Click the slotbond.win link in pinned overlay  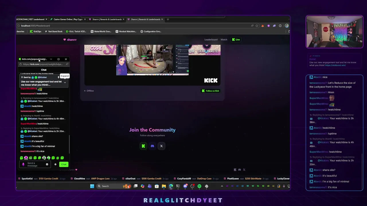[335, 65]
